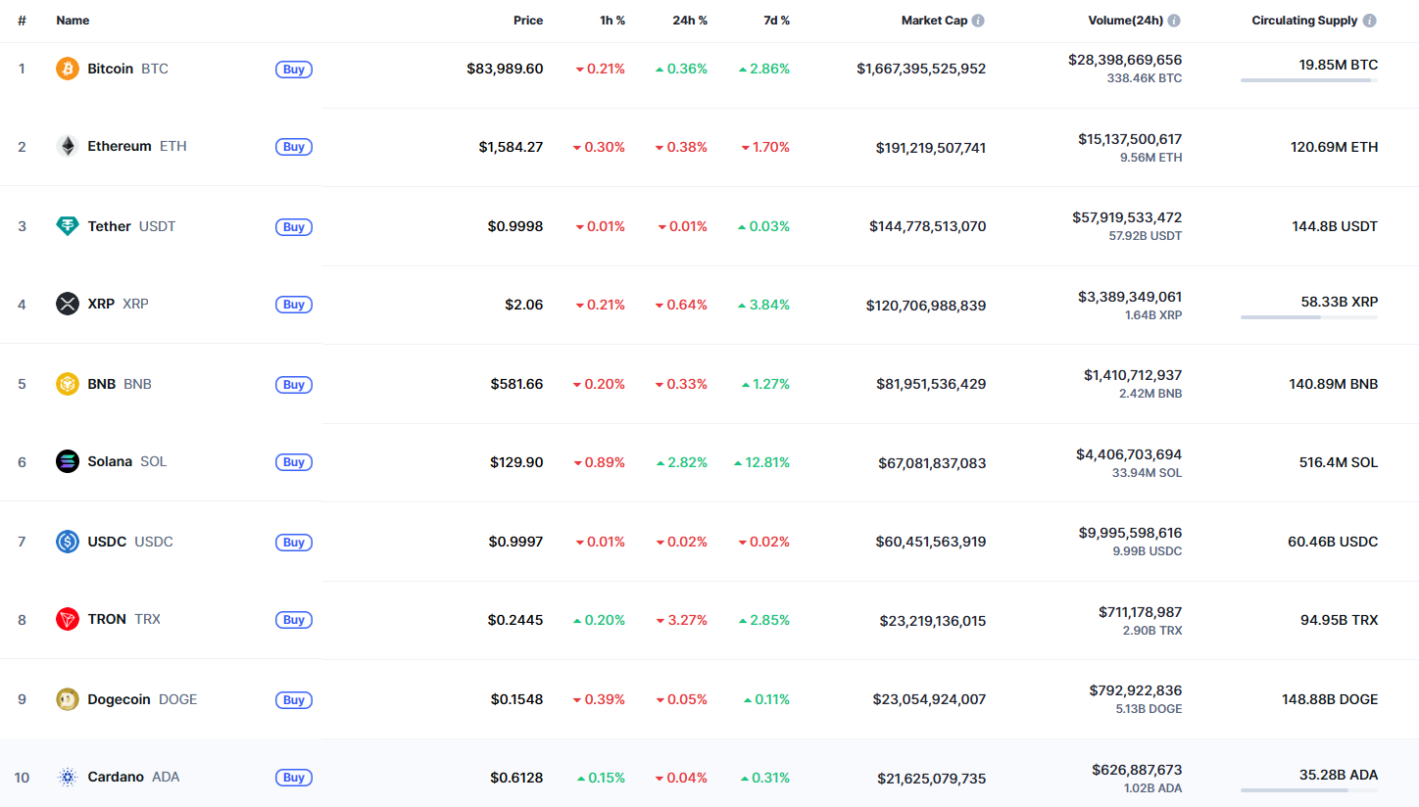The height and width of the screenshot is (807, 1419).
Task: Click Solana price $129.90
Action: pos(516,462)
